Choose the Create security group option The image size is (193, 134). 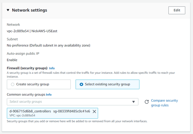pyautogui.click(x=39, y=84)
